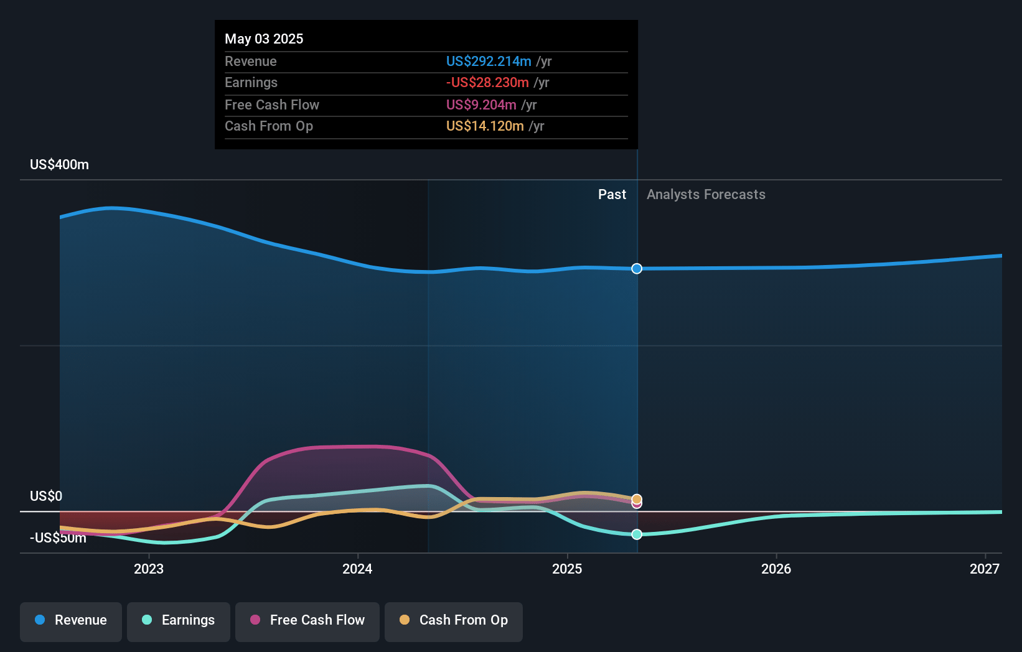
Task: Click the Earnings data point marker on teal line
Action: [637, 534]
